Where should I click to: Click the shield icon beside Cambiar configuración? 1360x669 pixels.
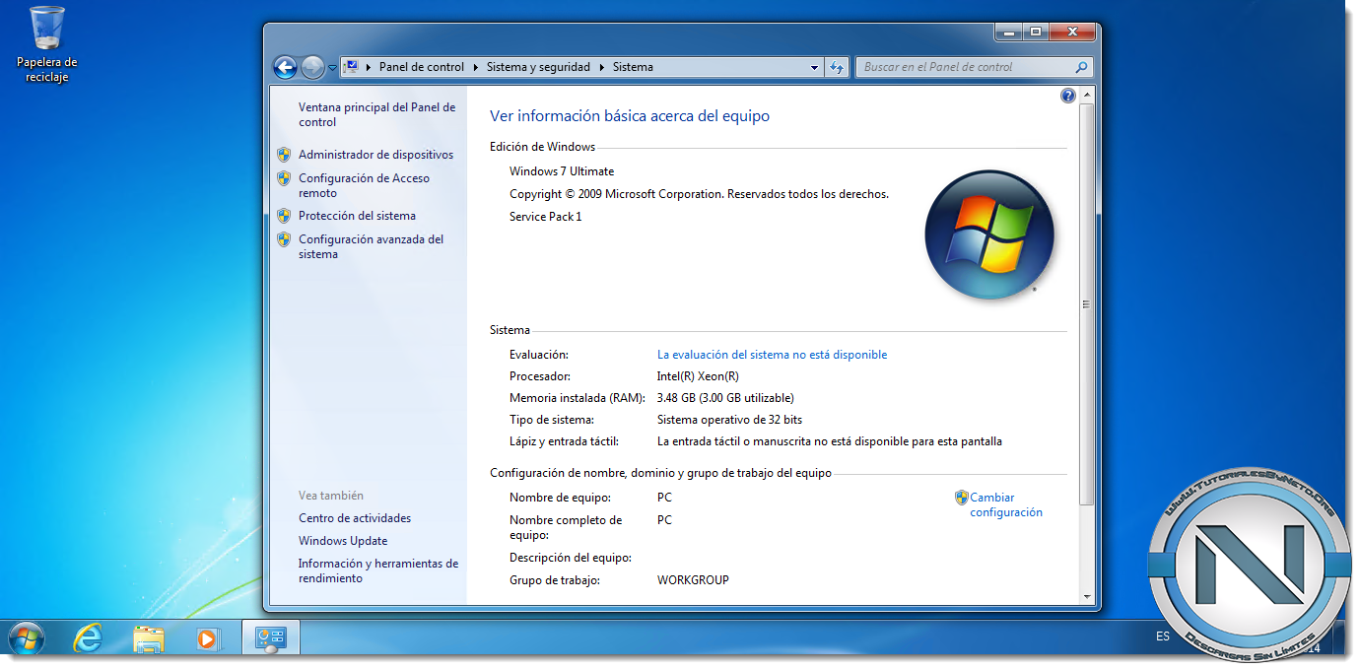962,498
